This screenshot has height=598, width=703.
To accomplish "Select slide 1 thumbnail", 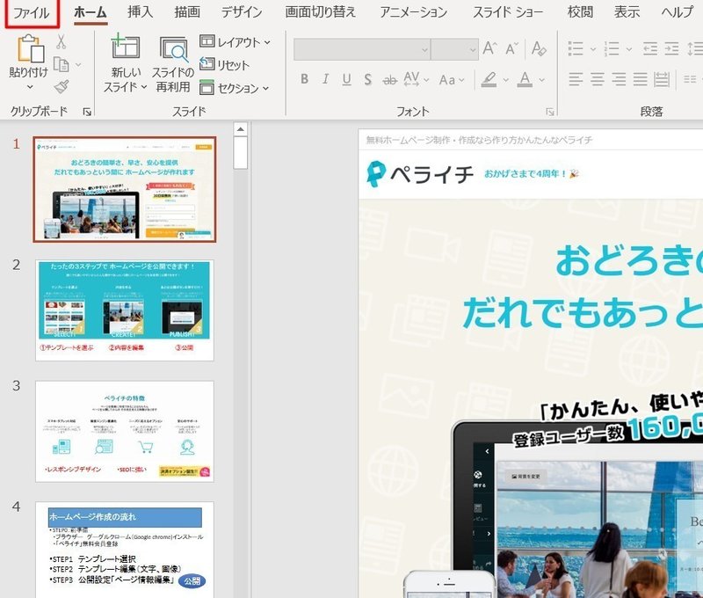I will tap(124, 189).
